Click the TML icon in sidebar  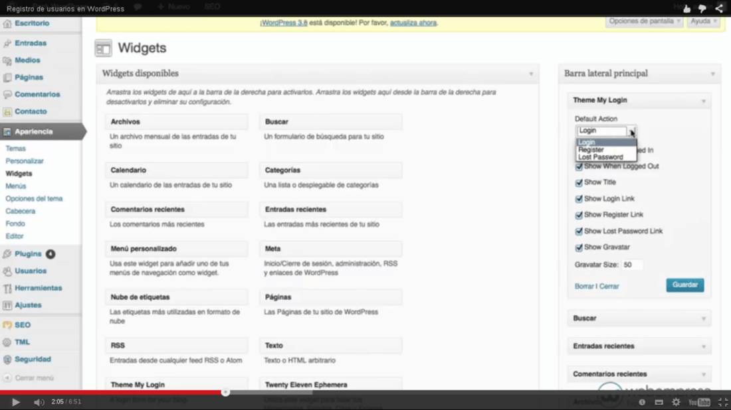coord(7,342)
